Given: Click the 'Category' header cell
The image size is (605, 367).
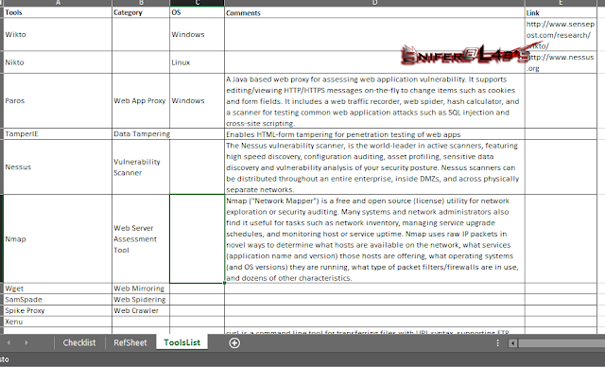Looking at the screenshot, I should [x=141, y=12].
